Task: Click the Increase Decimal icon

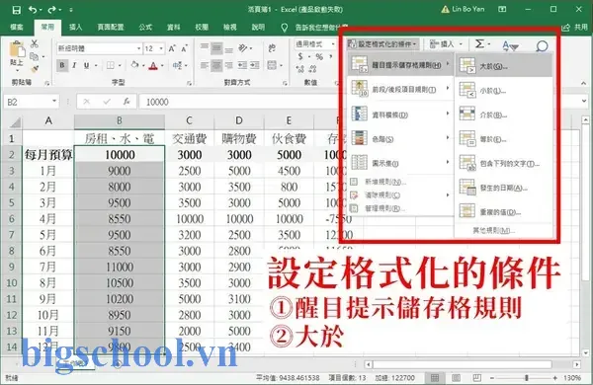Action: [x=300, y=69]
